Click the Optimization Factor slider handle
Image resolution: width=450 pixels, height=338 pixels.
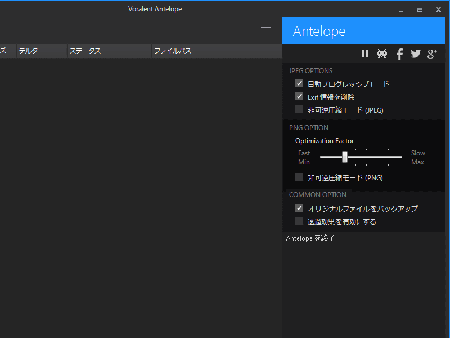[x=345, y=157]
